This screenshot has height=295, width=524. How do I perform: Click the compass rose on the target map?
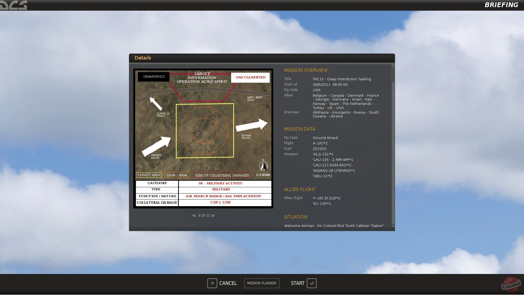tap(263, 166)
